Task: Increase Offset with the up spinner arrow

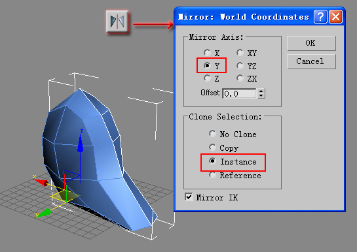Action: click(261, 91)
